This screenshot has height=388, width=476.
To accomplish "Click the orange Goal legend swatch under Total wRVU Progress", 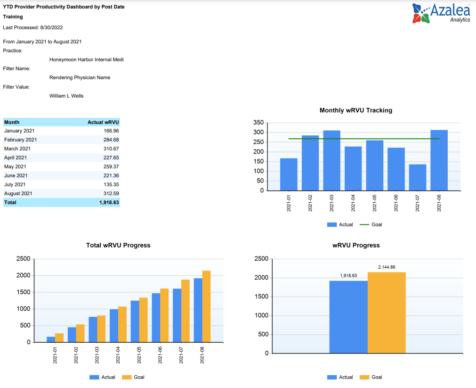I will [127, 377].
